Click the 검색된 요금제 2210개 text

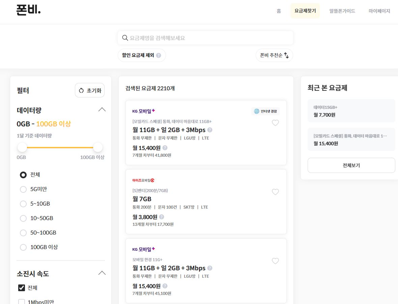[x=150, y=88]
